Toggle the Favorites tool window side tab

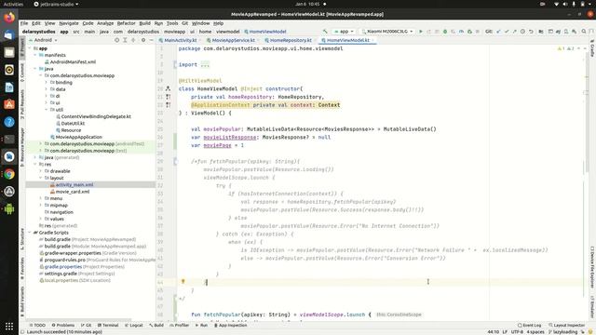pos(22,269)
